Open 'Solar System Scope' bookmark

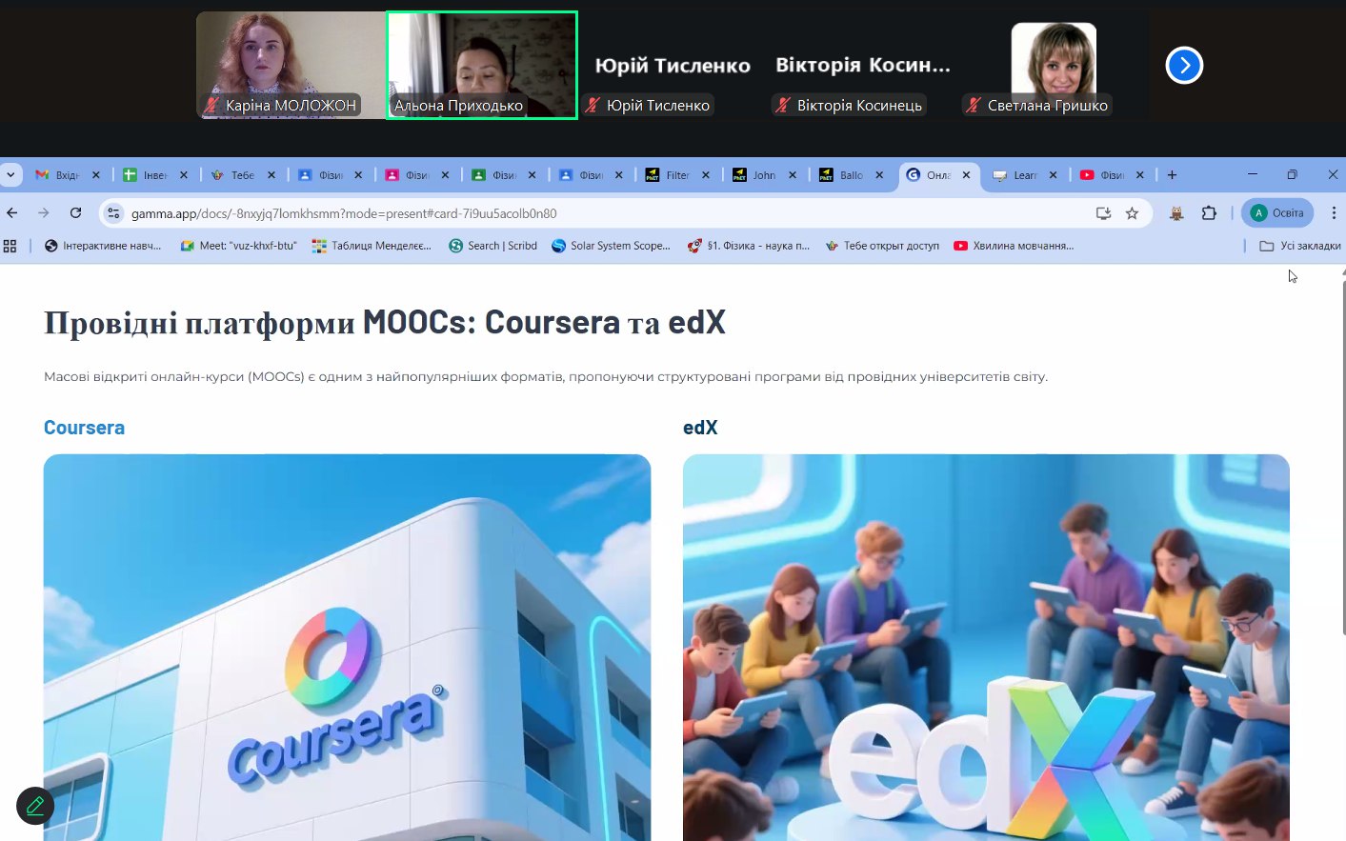tap(611, 246)
